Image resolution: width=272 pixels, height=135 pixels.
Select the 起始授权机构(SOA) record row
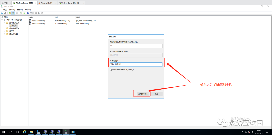coord(63,20)
